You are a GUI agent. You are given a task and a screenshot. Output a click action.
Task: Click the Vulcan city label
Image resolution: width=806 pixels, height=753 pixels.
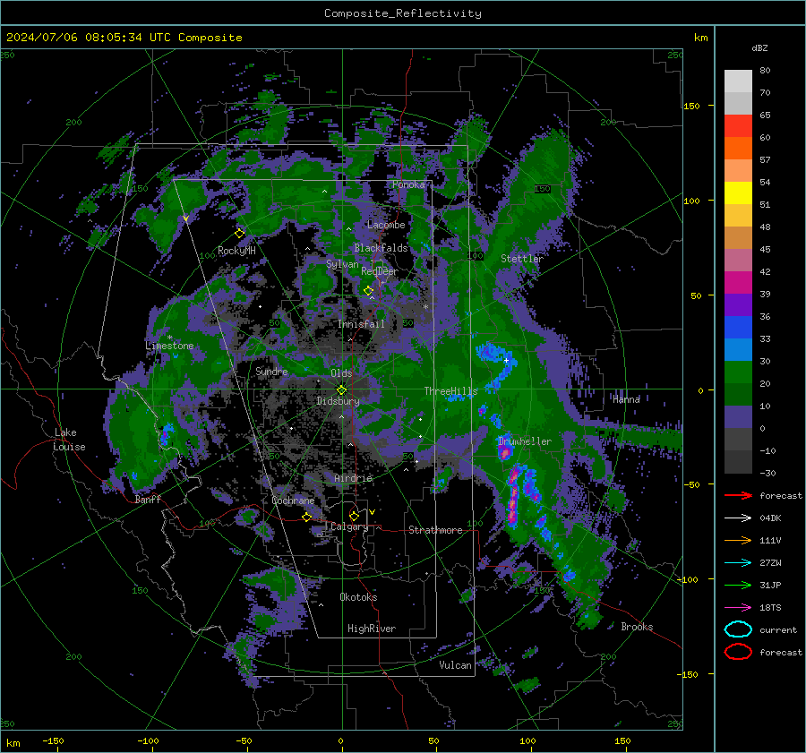(x=455, y=665)
